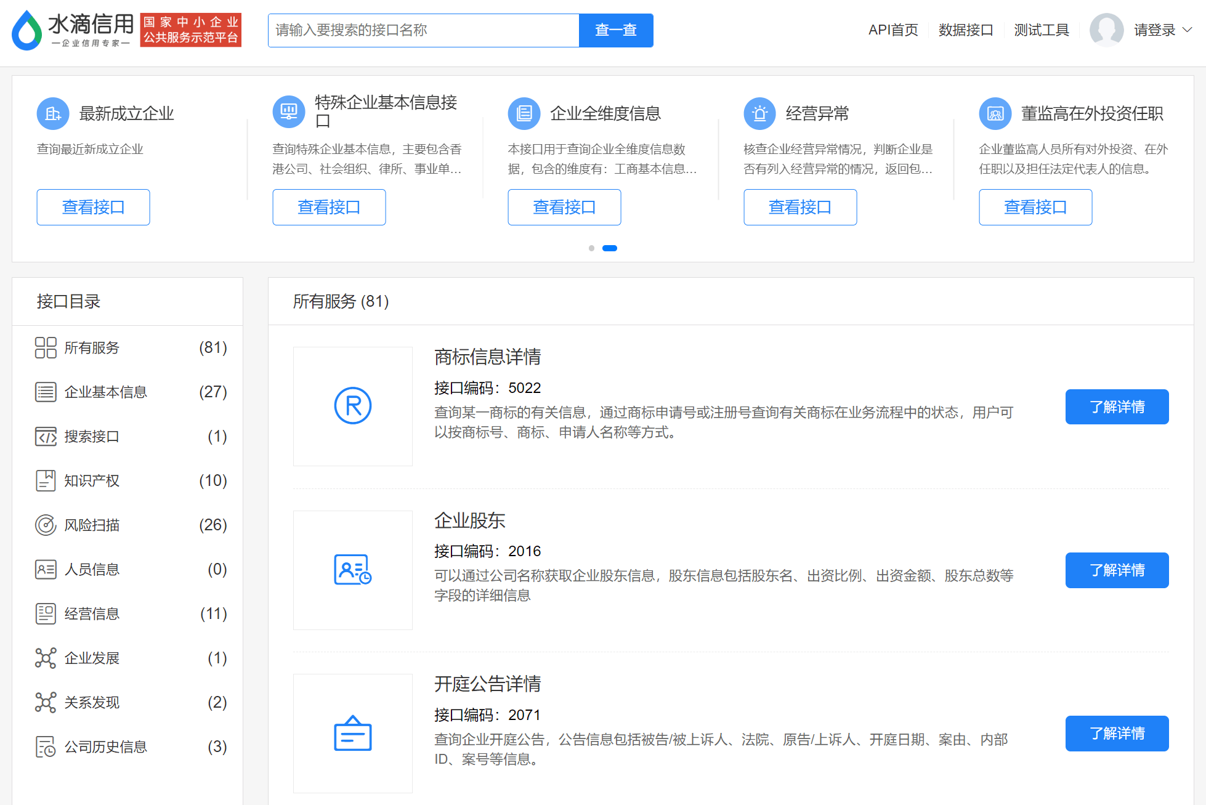Click the 董监高在外投资任职 circle icon
Viewport: 1206px width, 805px height.
pos(995,113)
